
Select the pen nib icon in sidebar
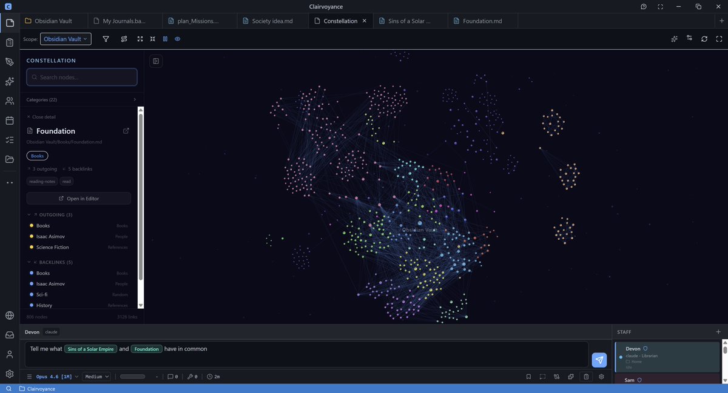9,62
